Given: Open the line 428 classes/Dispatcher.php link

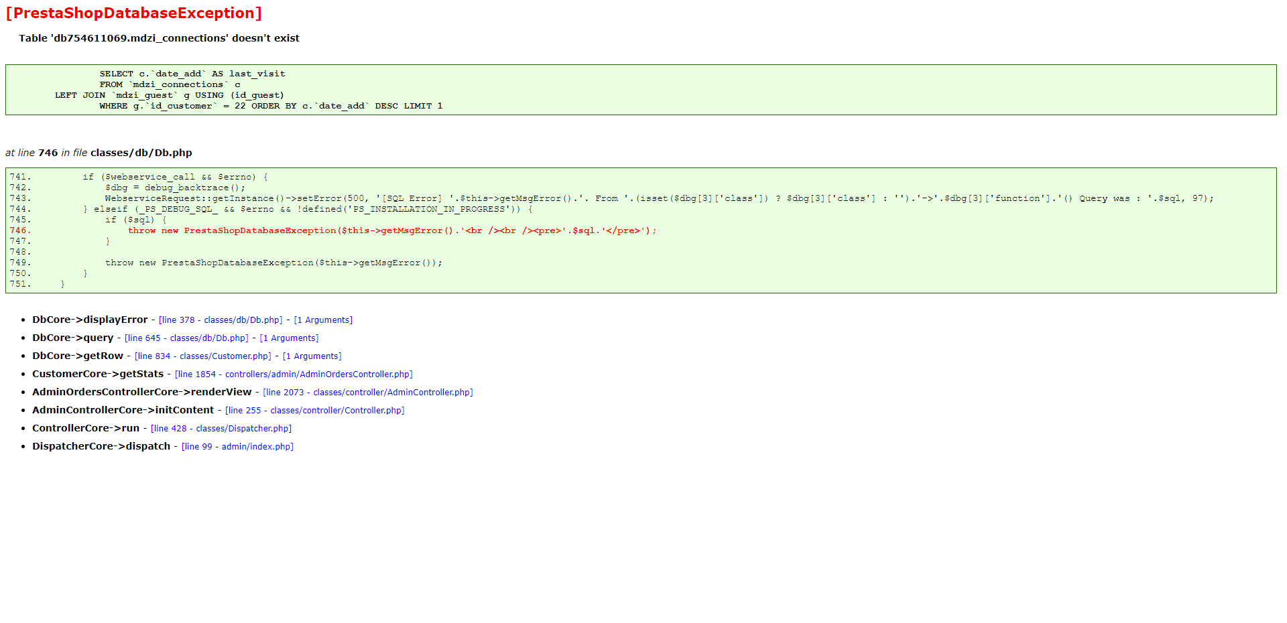Looking at the screenshot, I should point(221,429).
